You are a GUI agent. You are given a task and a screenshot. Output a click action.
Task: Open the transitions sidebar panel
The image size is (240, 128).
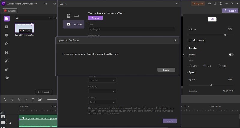coord(7,52)
